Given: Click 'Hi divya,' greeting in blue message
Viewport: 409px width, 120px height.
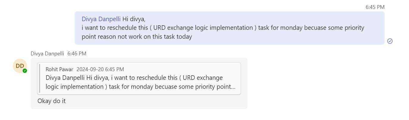Looking at the screenshot, I should pyautogui.click(x=134, y=19).
